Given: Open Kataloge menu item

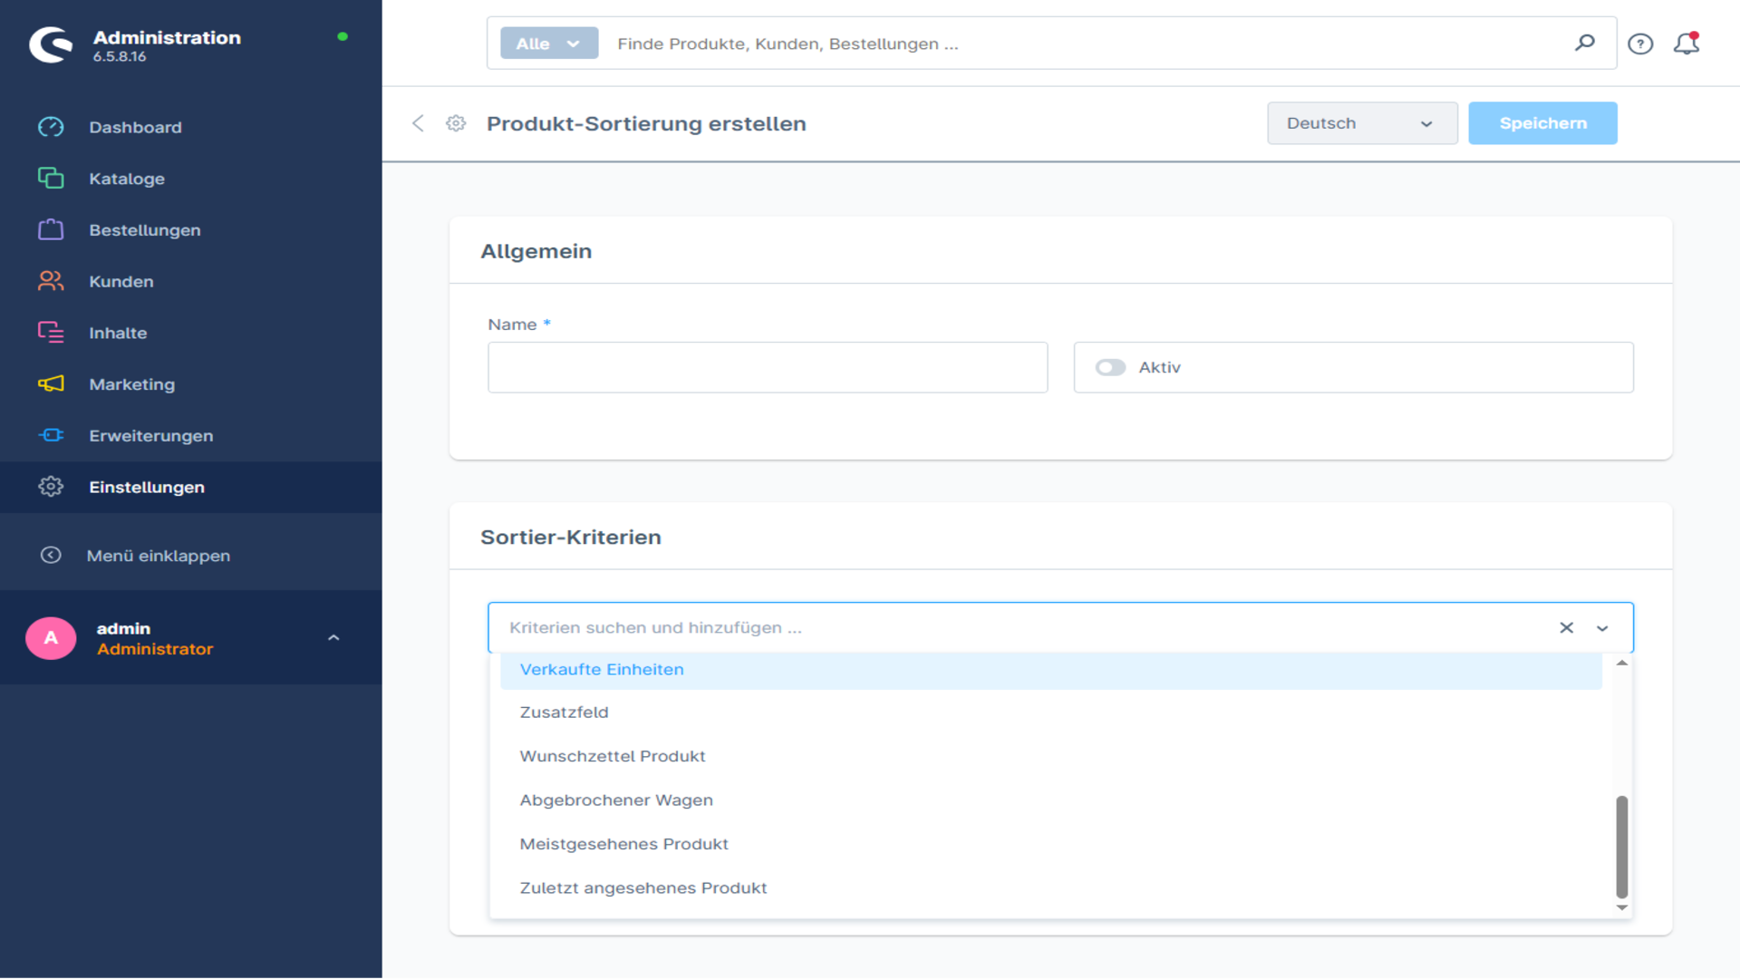Looking at the screenshot, I should (191, 179).
